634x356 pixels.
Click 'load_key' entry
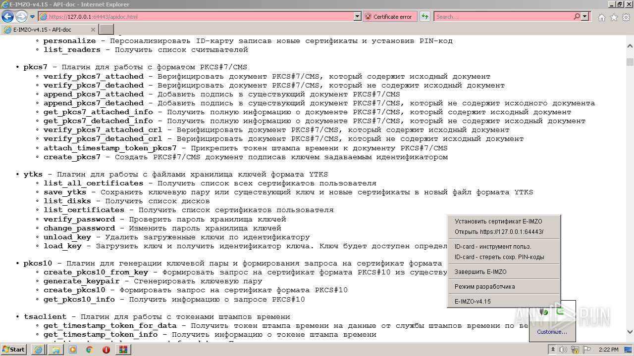coord(62,246)
